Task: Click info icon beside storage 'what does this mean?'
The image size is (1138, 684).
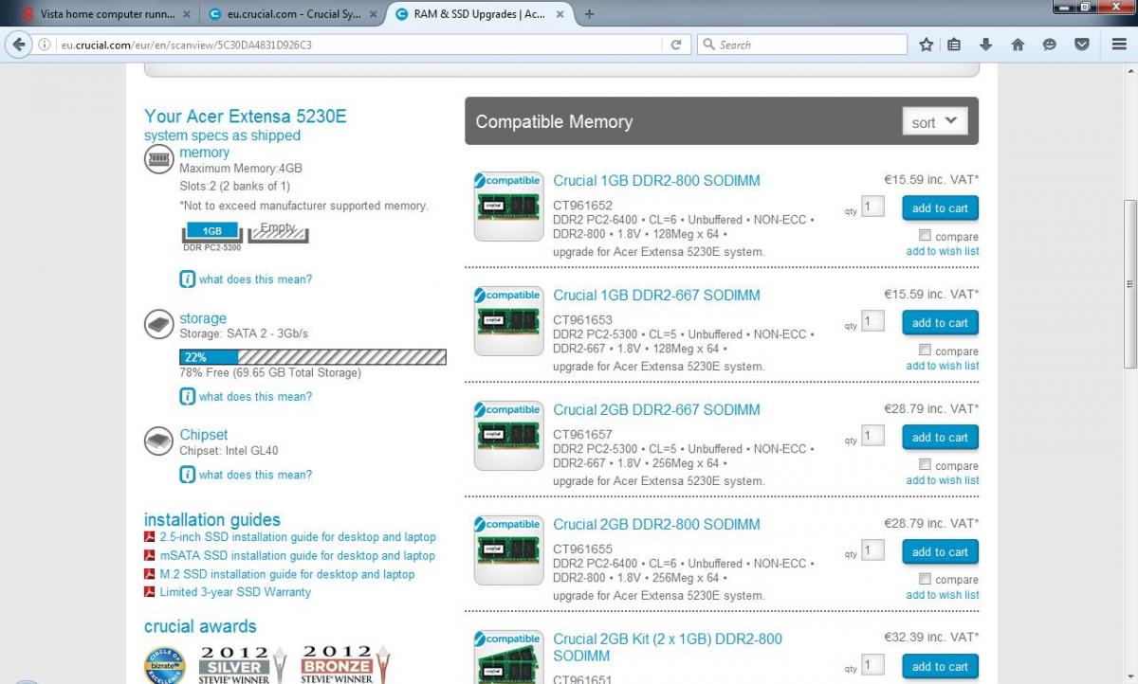Action: [x=188, y=397]
